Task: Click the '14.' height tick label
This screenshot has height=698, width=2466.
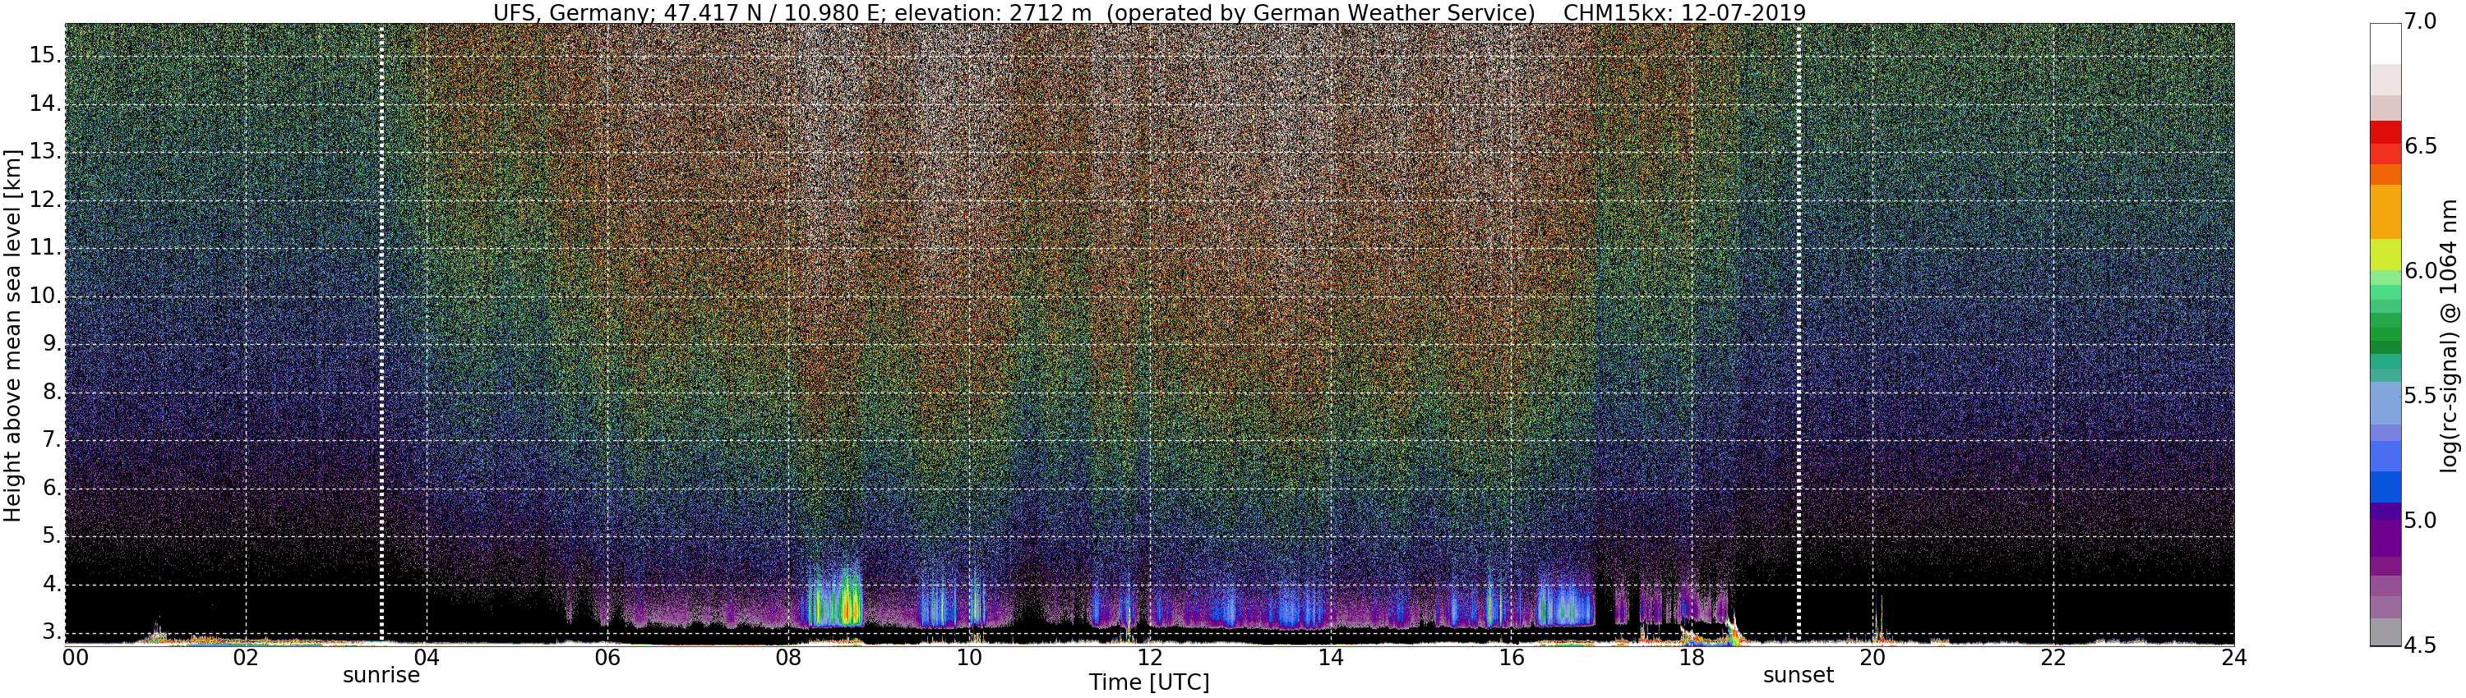Action: coord(45,103)
